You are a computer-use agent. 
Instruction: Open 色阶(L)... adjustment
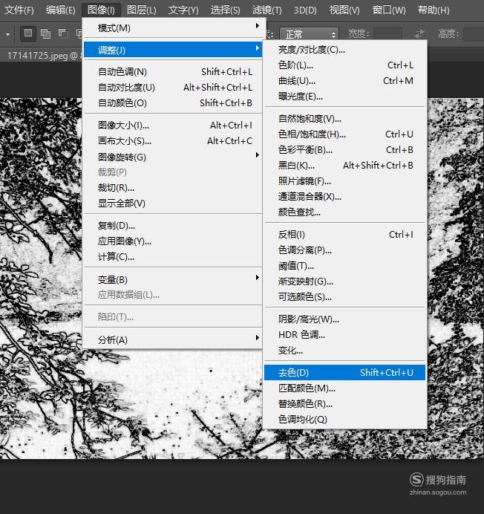coord(344,65)
